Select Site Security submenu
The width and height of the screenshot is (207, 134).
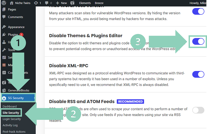[11, 113]
